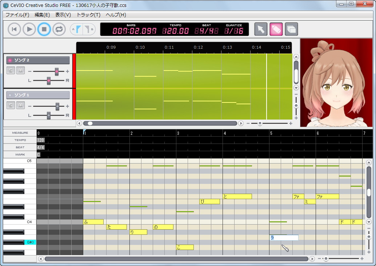Screen dimensions: 376x266
Task: Select the arrow selection tool
Action: [260, 29]
